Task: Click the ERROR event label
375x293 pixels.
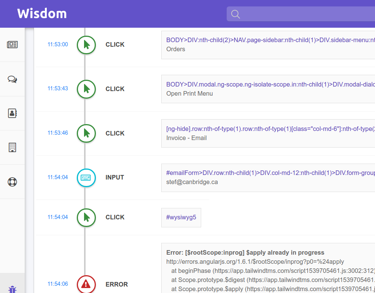Action: coord(117,284)
